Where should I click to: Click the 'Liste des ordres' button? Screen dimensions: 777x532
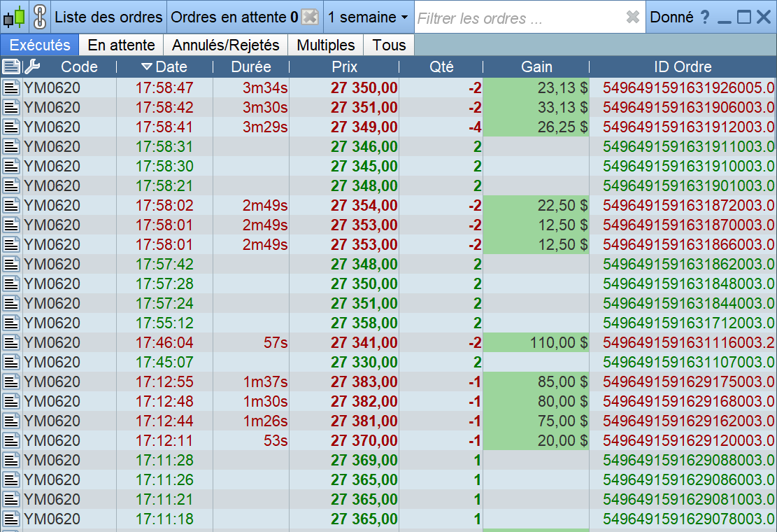[108, 17]
